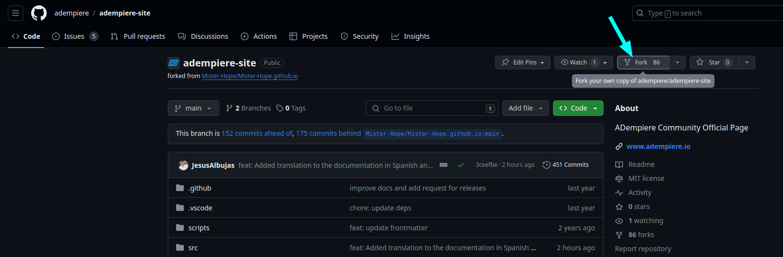View 2 Branches
Image resolution: width=783 pixels, height=257 pixels.
[x=249, y=108]
